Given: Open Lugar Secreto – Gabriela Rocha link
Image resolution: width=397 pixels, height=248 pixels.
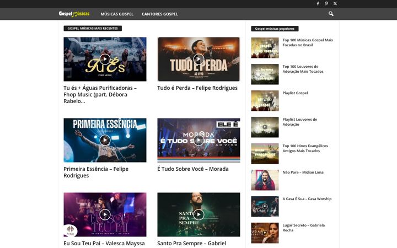Looking at the screenshot, I should pos(304,228).
